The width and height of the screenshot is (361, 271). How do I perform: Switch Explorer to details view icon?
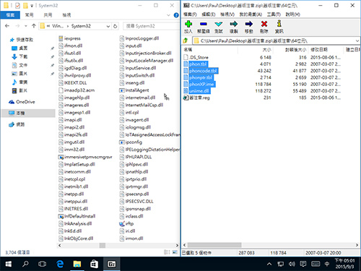[x=167, y=252]
